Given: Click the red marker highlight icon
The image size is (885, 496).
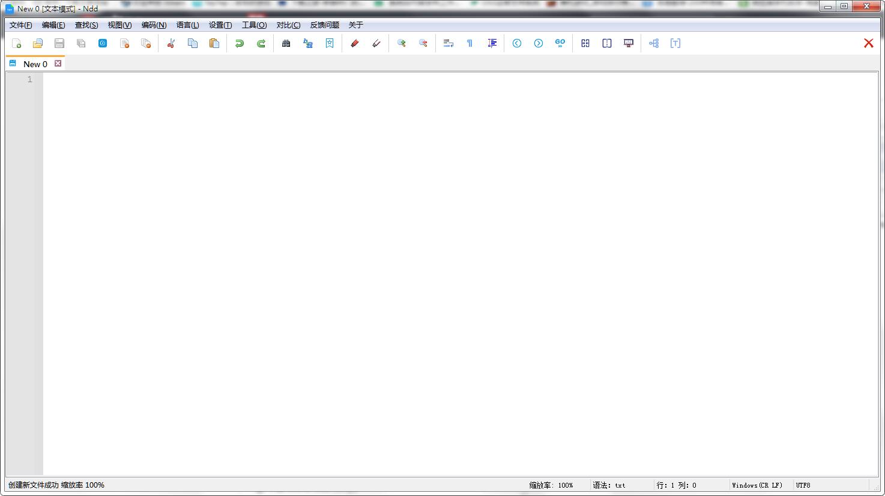Looking at the screenshot, I should tap(355, 43).
